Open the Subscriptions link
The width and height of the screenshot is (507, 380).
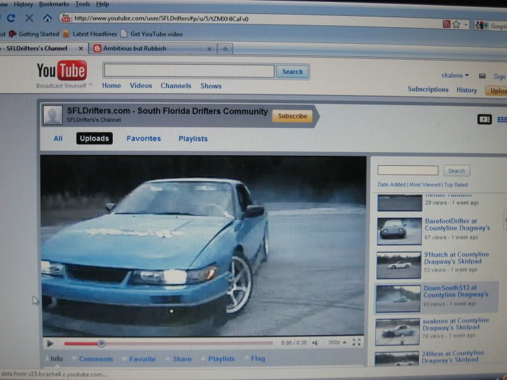[428, 89]
